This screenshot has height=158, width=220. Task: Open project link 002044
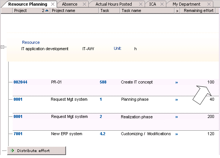(x=21, y=82)
